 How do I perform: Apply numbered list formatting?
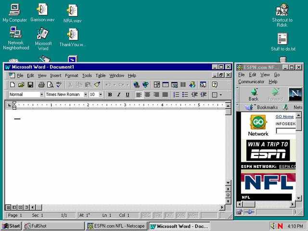[x=176, y=95]
